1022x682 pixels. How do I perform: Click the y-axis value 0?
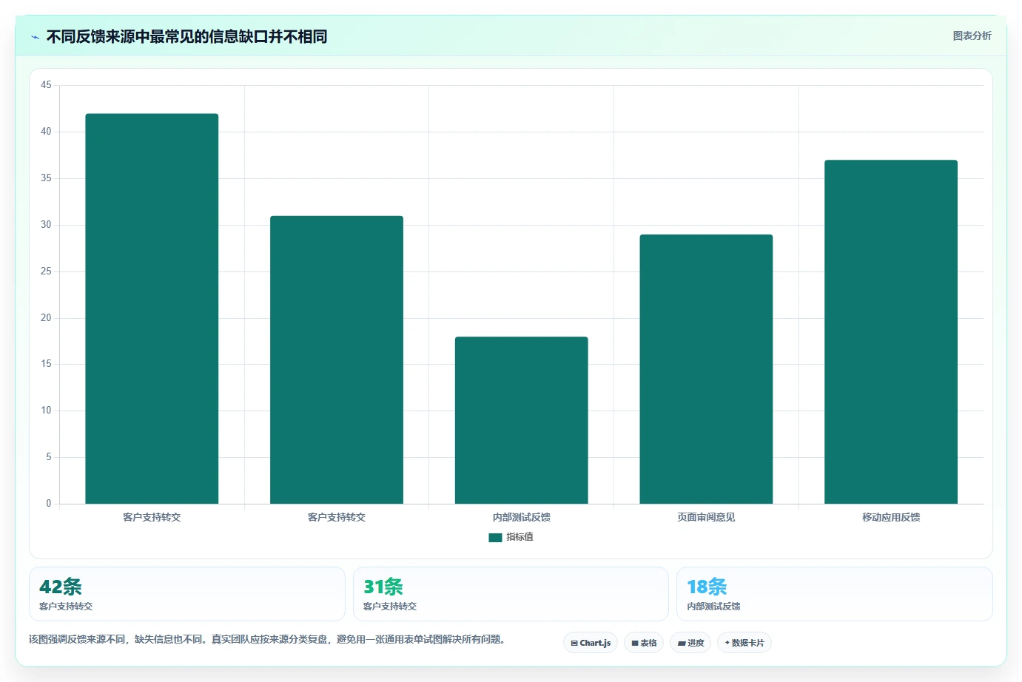49,504
